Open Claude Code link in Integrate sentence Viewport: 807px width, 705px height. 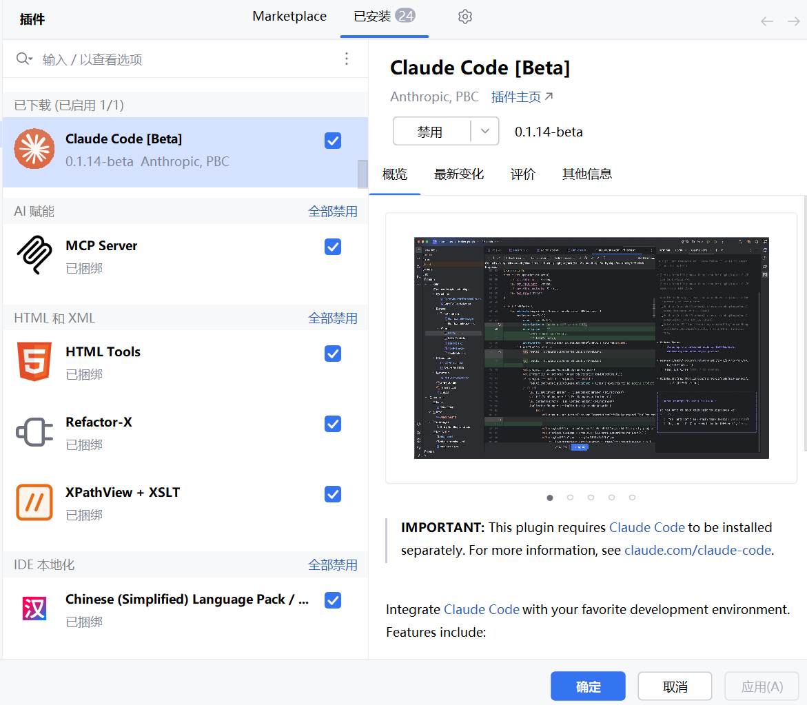tap(481, 609)
